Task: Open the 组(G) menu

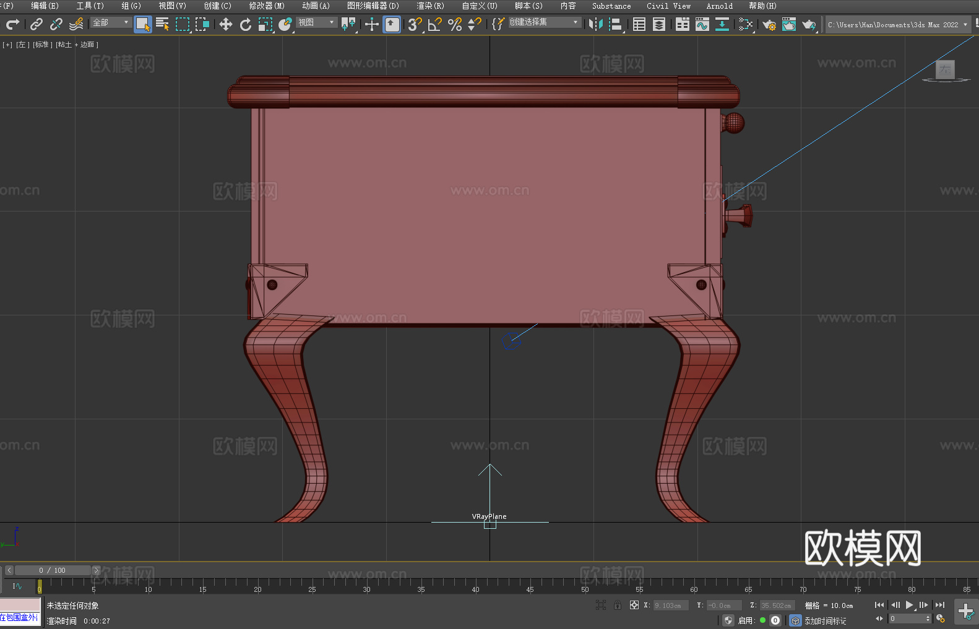Action: click(x=131, y=6)
